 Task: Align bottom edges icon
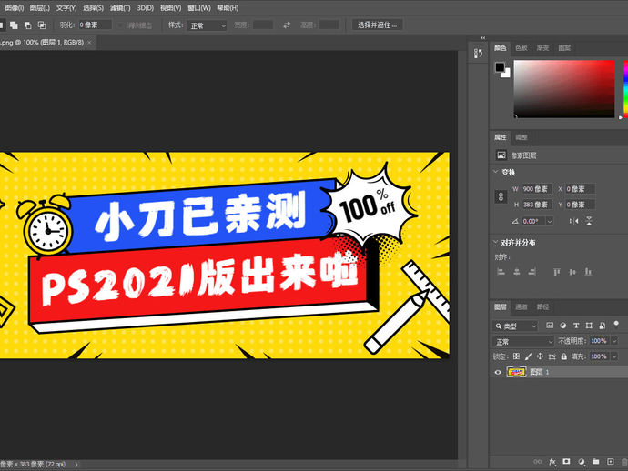588,272
